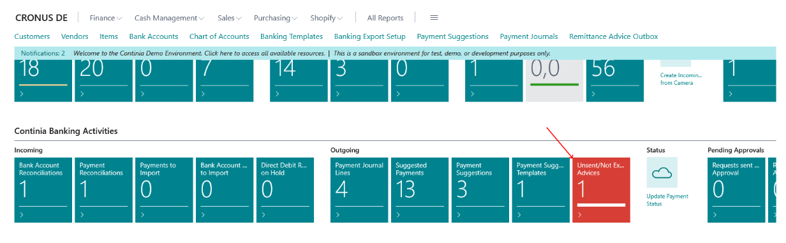Click the CRONUS DE company name

41,18
